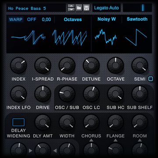The image size is (158, 158).
Task: Click the up triangle below CHORUS
Action: [x=91, y=140]
